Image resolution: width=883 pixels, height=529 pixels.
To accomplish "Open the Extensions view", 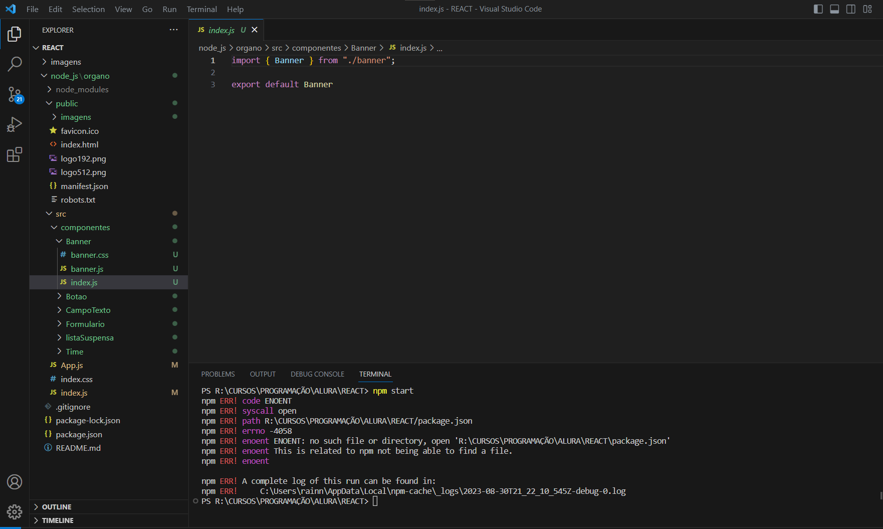I will (x=15, y=154).
